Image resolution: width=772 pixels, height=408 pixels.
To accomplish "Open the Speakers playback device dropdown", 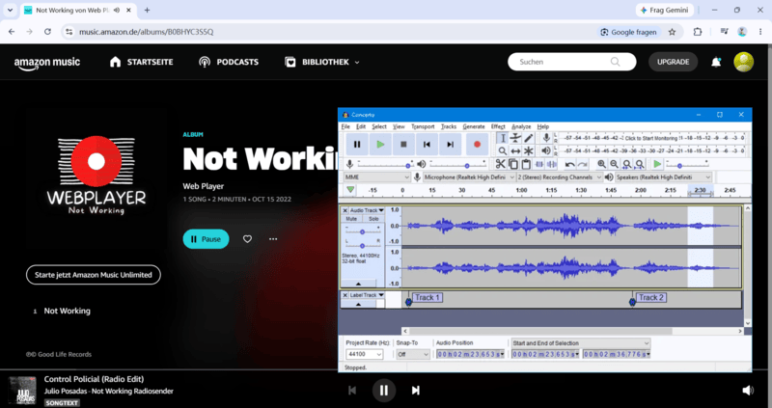I will 663,177.
